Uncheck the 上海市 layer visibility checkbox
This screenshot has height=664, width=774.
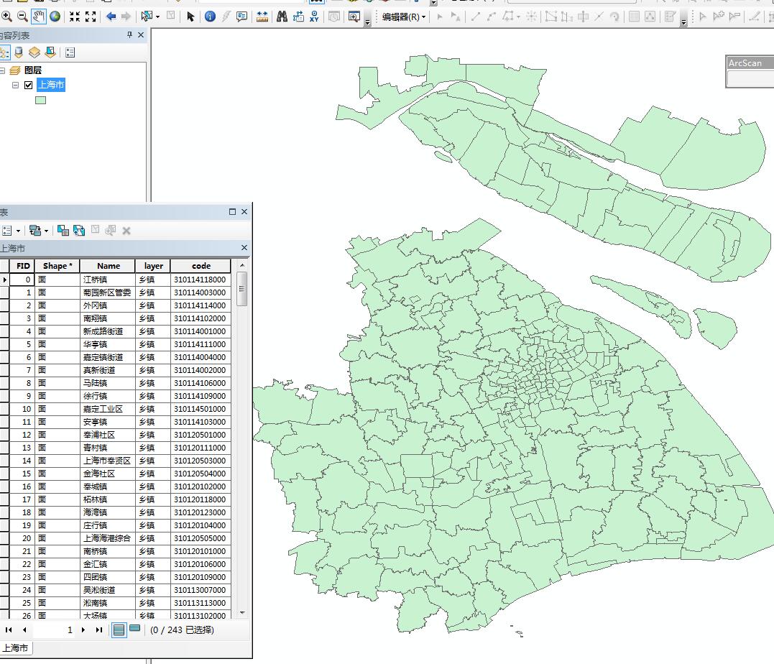click(28, 84)
